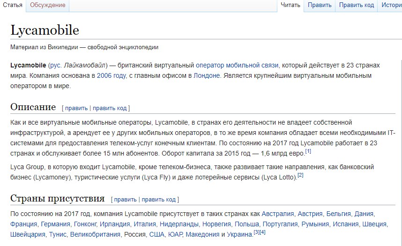The width and height of the screenshot is (402, 246).
Task: Click the italic word Лайкамобайл
Action: [85, 66]
